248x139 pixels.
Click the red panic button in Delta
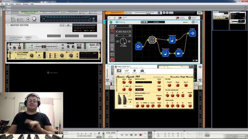112,59
